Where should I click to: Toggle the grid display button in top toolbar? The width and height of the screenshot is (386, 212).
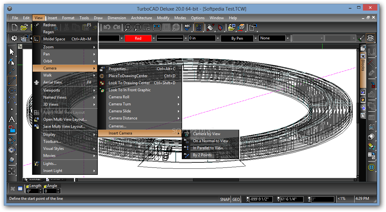point(199,28)
